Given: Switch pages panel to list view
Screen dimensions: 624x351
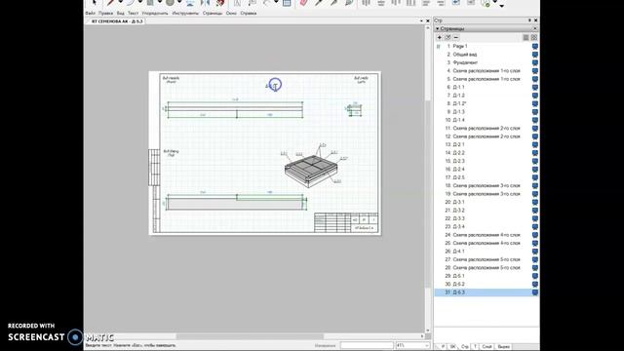Looking at the screenshot, I should [526, 37].
